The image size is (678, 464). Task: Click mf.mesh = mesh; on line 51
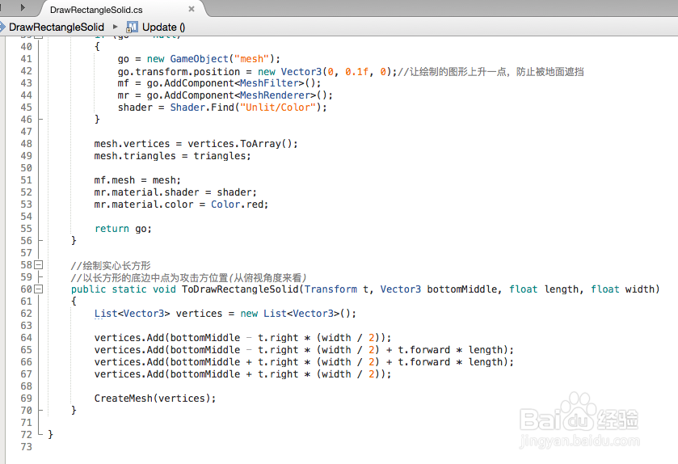137,180
